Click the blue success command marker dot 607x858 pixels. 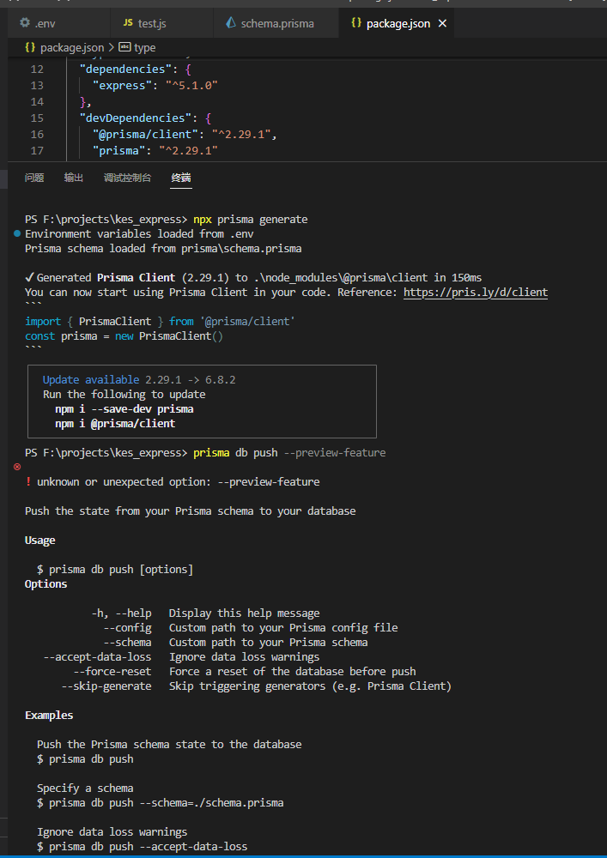coord(17,233)
